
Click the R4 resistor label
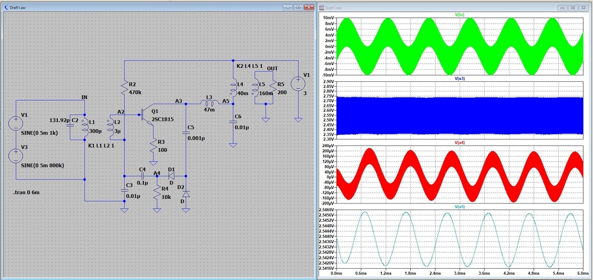(x=165, y=188)
